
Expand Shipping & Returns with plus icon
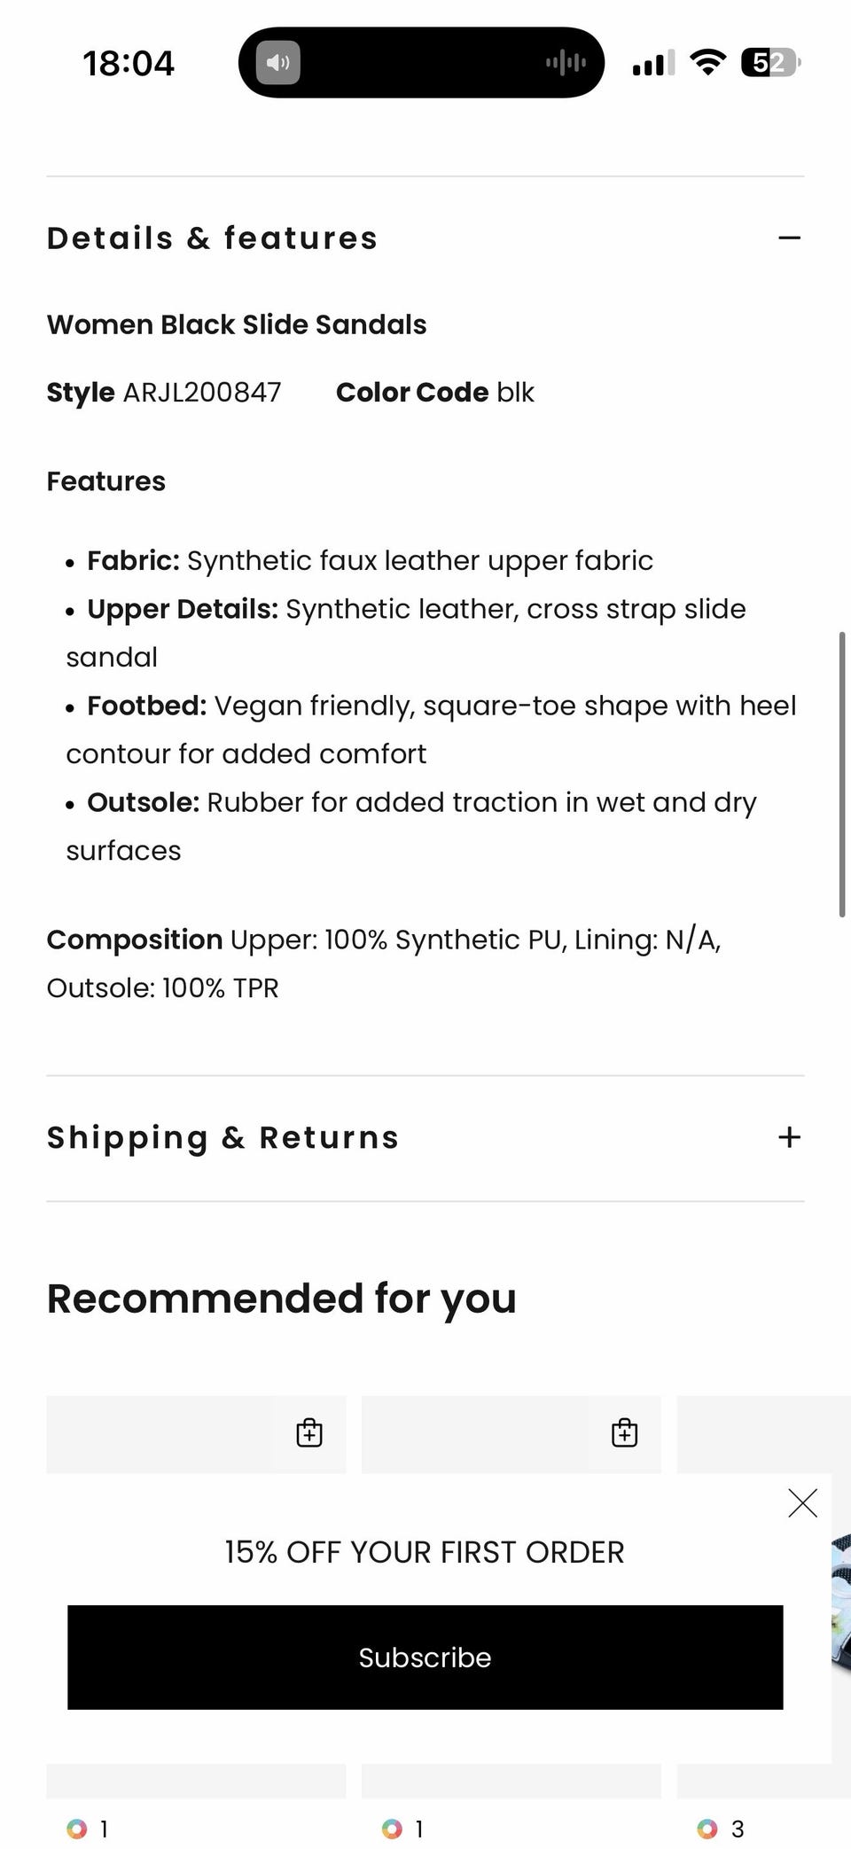789,1137
